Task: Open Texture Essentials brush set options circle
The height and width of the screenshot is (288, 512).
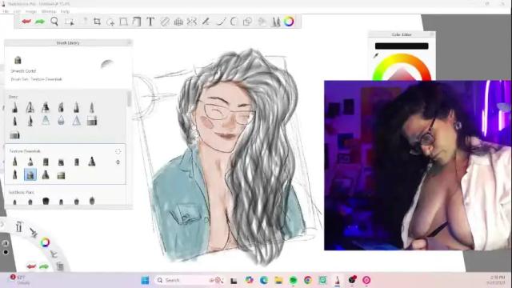Action: [118, 151]
